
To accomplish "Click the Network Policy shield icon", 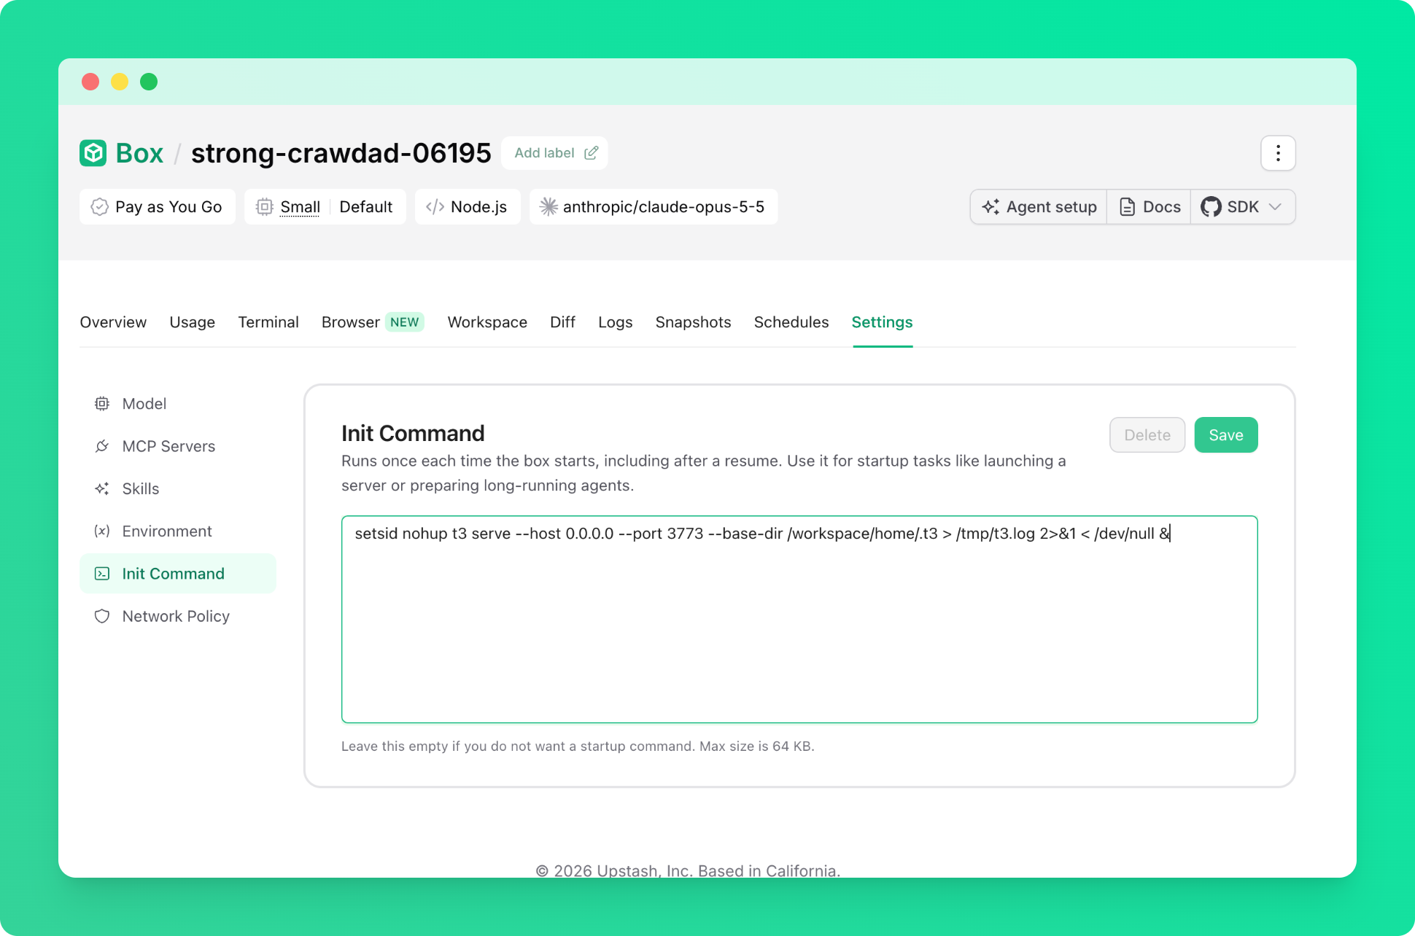I will point(102,616).
